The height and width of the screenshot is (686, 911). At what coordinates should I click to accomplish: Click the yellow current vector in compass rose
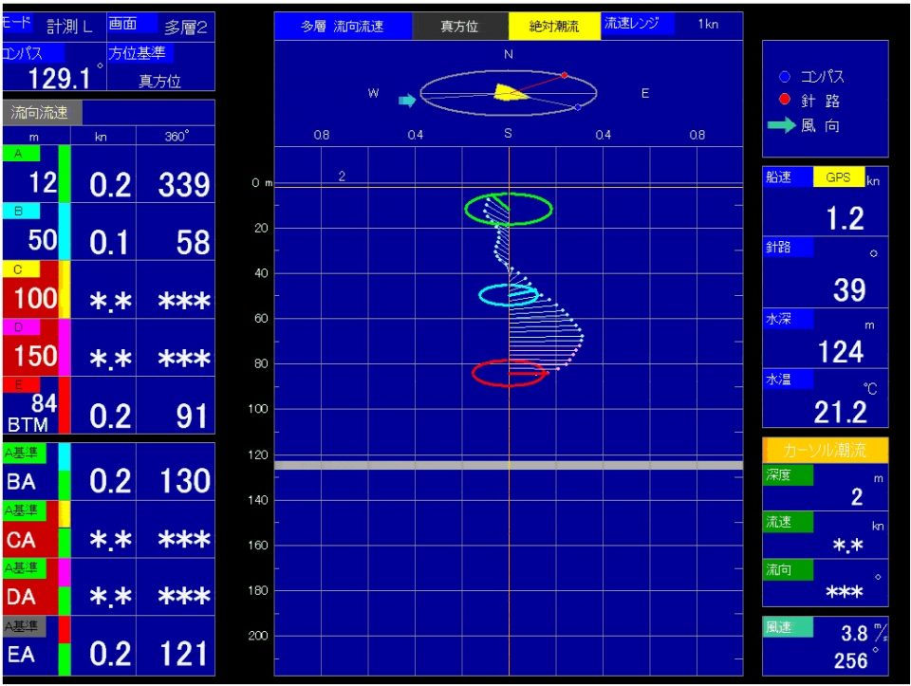click(510, 92)
